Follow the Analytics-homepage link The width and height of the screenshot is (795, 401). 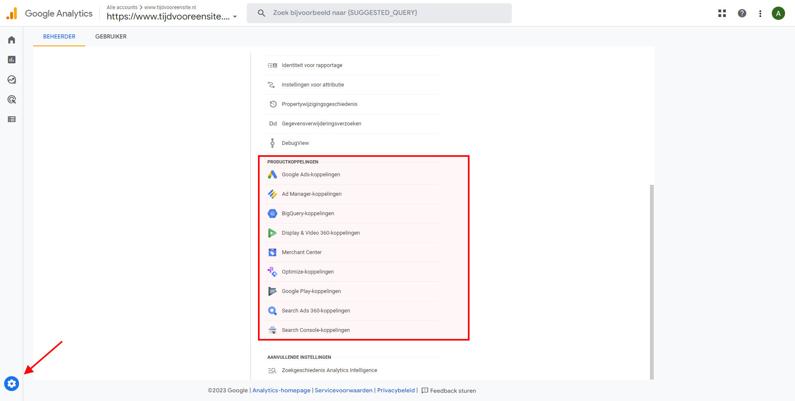click(x=281, y=391)
